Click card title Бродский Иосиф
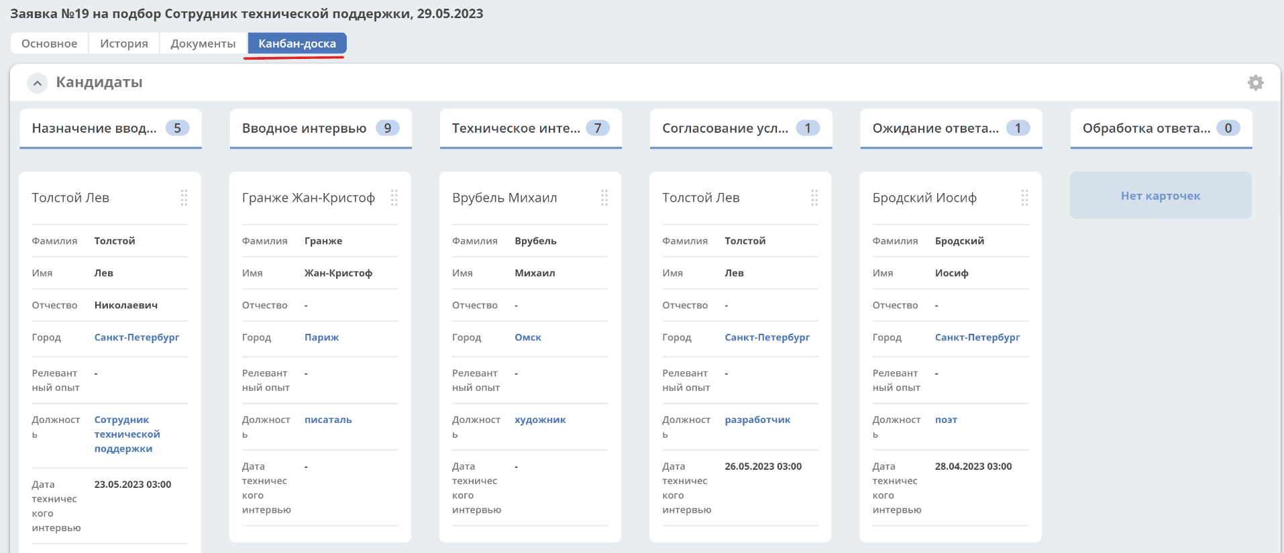 (924, 198)
